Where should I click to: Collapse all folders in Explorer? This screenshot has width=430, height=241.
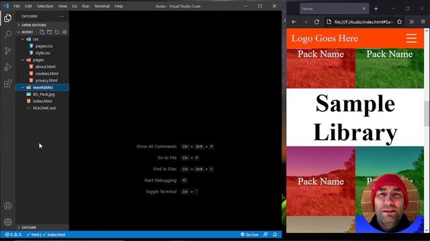tap(64, 32)
